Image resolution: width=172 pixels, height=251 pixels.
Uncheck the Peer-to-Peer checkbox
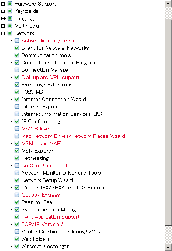pyautogui.click(x=17, y=202)
